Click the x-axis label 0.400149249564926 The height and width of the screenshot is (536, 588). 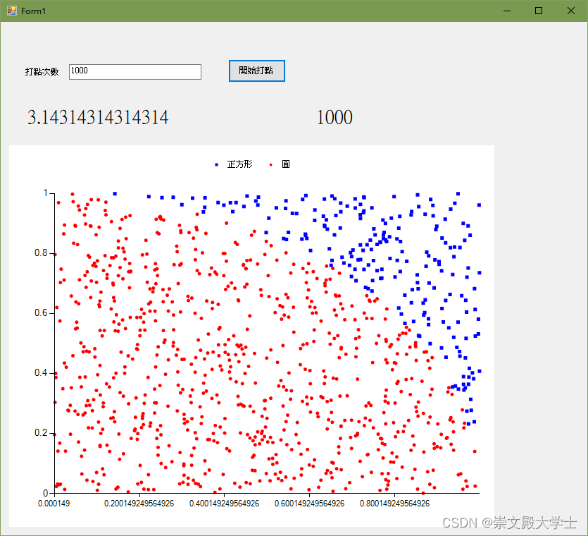(x=224, y=504)
